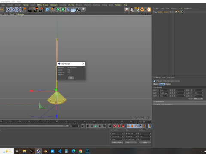The image size is (206, 154).
Task: Click the Record Active Objects button
Action: tap(115, 126)
